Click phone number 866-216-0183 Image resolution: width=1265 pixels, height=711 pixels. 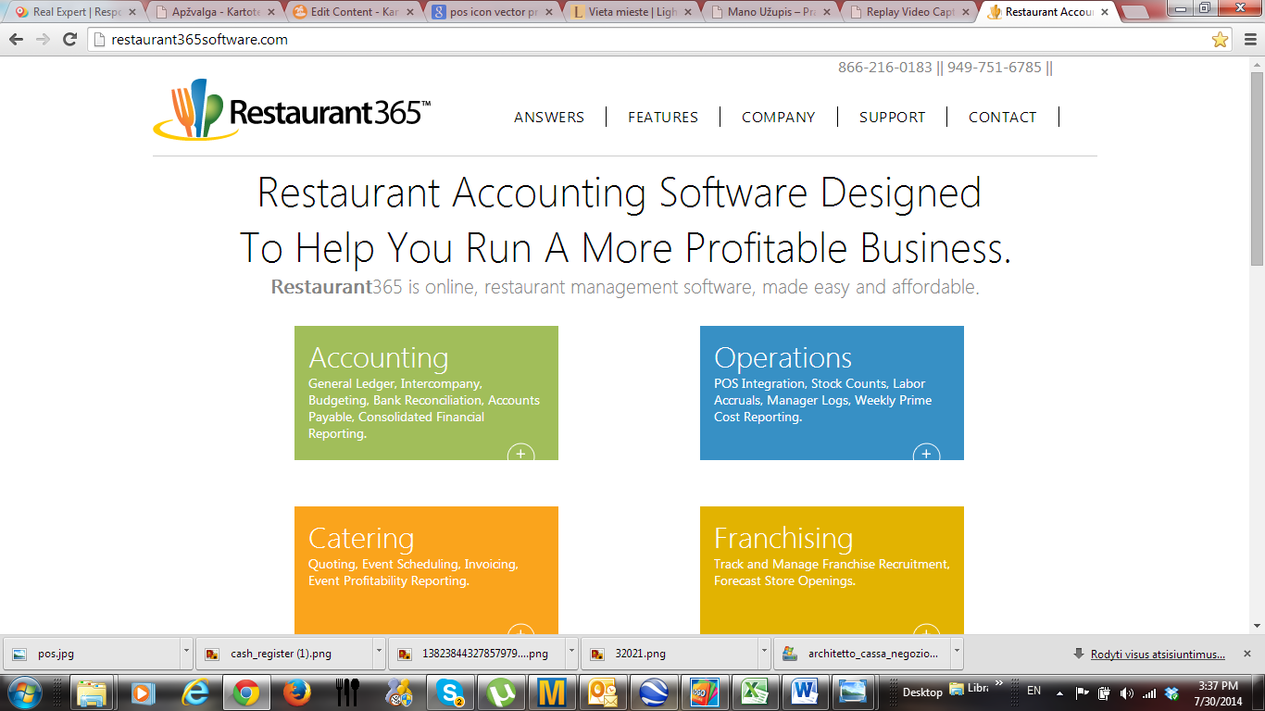pos(885,68)
